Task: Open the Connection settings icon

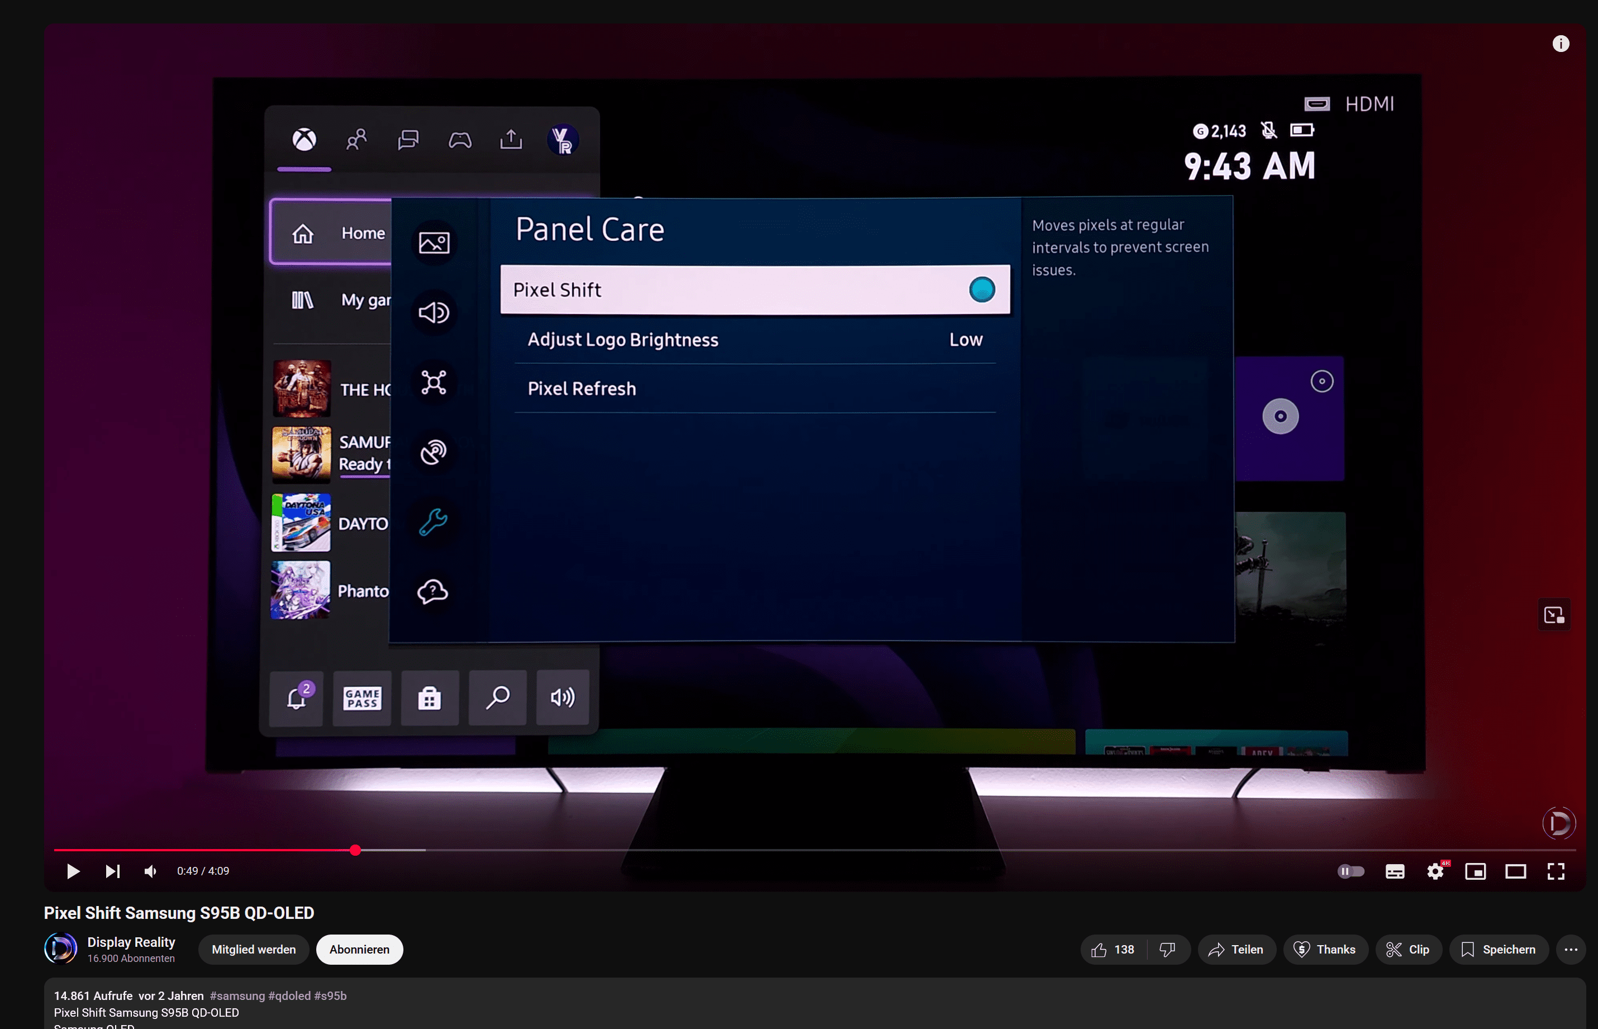Action: coord(434,382)
